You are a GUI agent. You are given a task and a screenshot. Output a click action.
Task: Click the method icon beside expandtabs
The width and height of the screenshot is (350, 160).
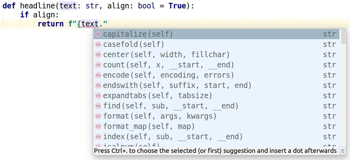[x=98, y=96]
